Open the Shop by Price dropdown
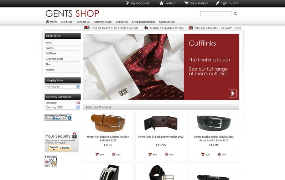 point(63,86)
